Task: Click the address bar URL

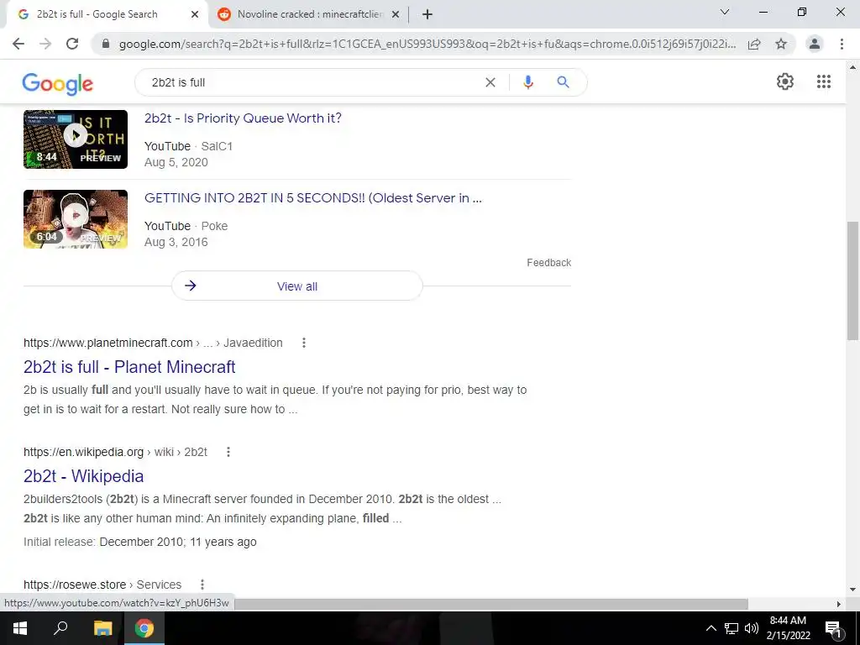Action: coord(427,44)
